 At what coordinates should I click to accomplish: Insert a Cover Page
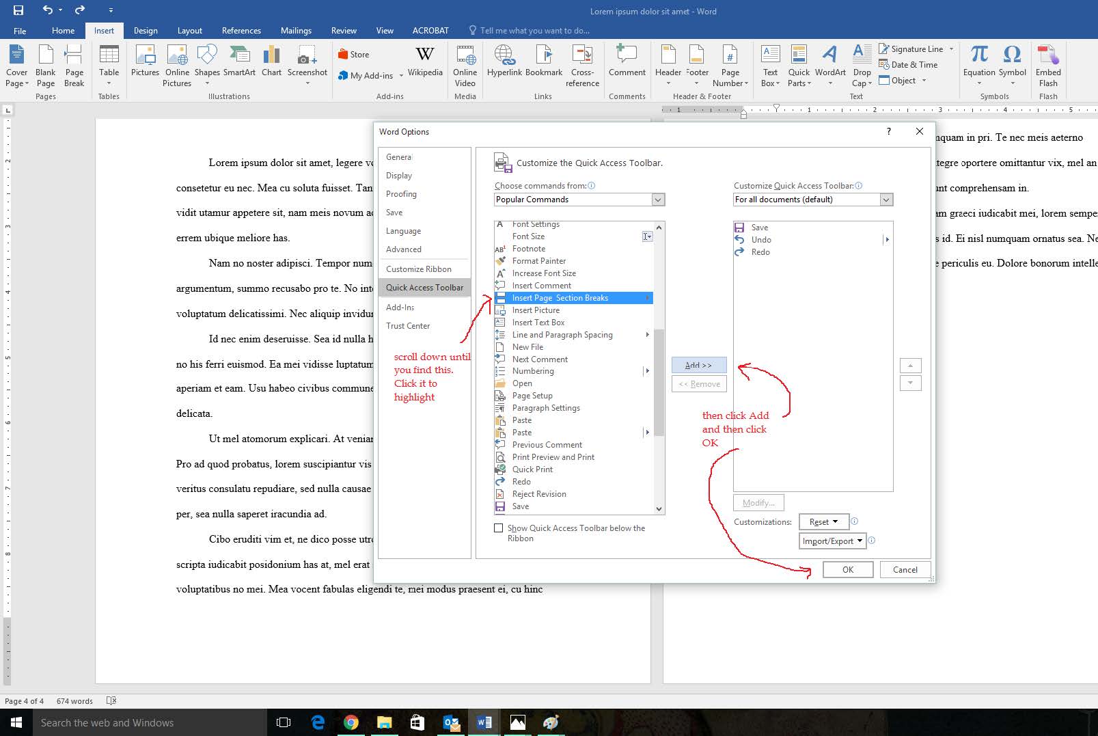click(17, 66)
